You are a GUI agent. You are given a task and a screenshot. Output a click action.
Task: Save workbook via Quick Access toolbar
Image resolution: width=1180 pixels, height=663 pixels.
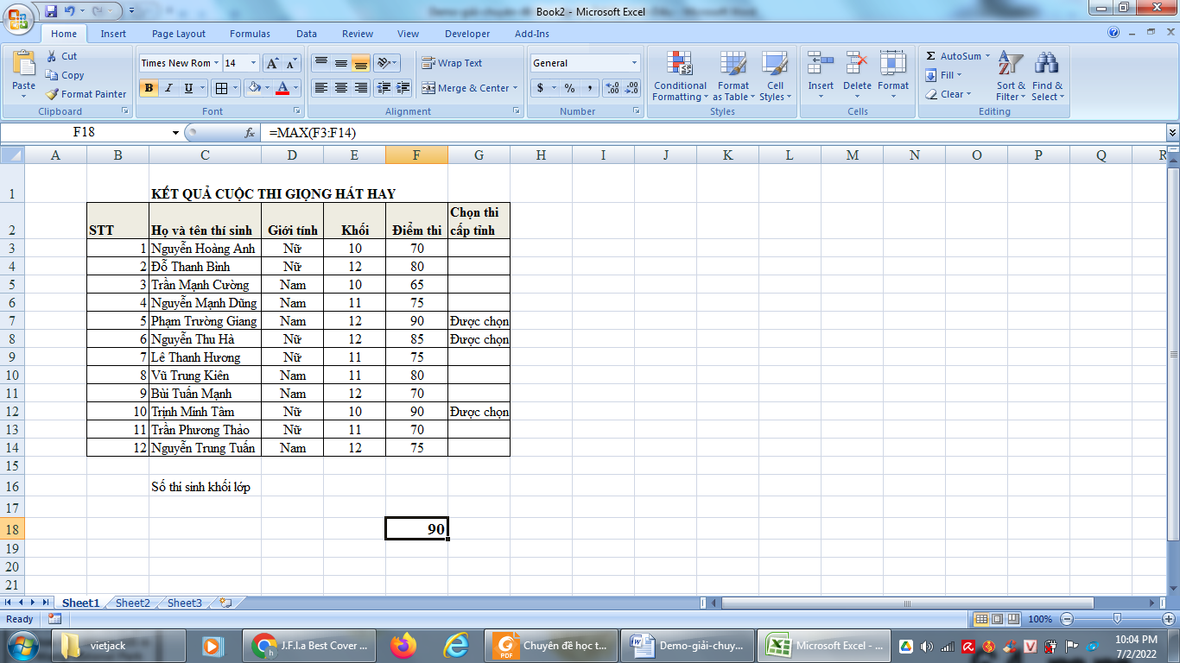coord(50,11)
